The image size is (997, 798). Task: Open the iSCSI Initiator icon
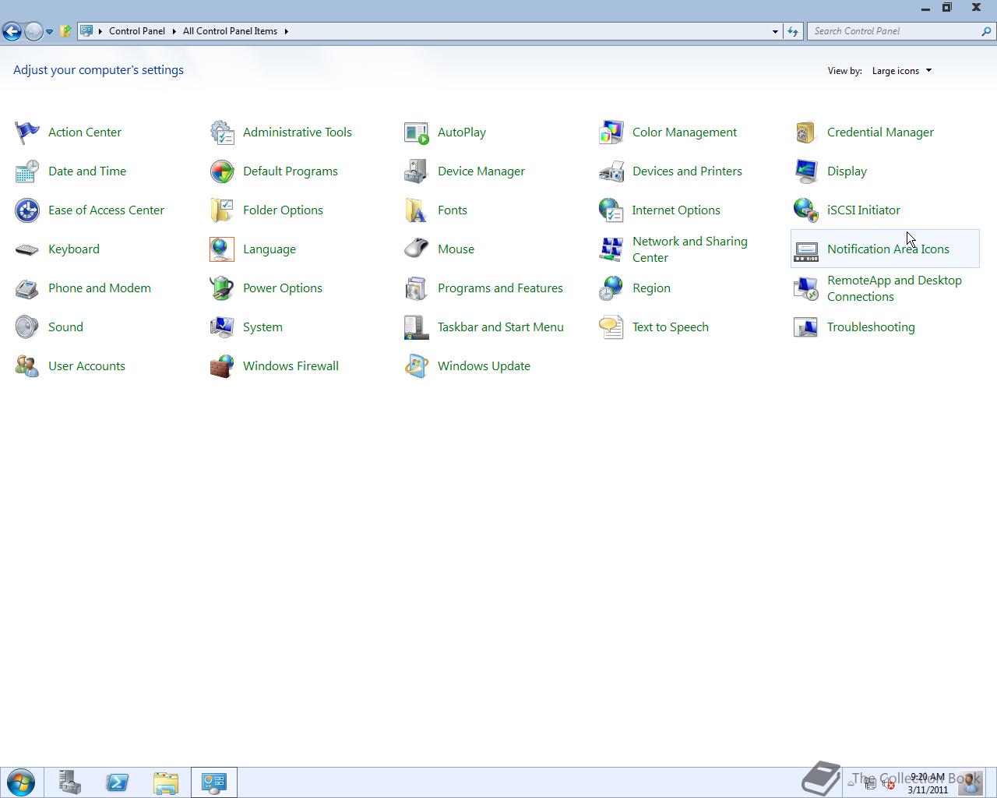[x=805, y=210]
